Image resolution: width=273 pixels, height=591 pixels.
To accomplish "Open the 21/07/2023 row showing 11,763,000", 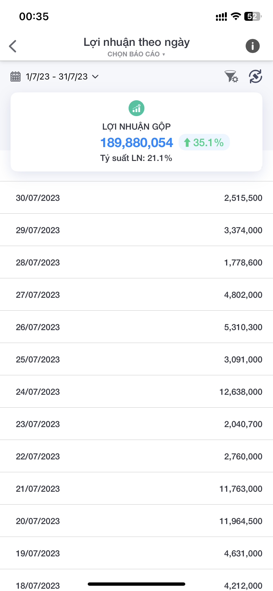I will tap(136, 489).
